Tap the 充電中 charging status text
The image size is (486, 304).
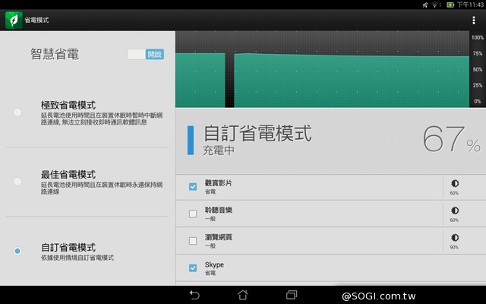pos(219,150)
